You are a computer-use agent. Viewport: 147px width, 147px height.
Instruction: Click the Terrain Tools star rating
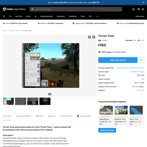pyautogui.click(x=129, y=40)
